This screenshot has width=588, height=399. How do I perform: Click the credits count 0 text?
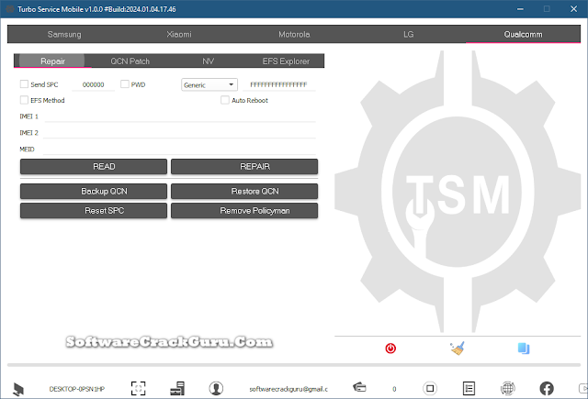click(x=394, y=389)
